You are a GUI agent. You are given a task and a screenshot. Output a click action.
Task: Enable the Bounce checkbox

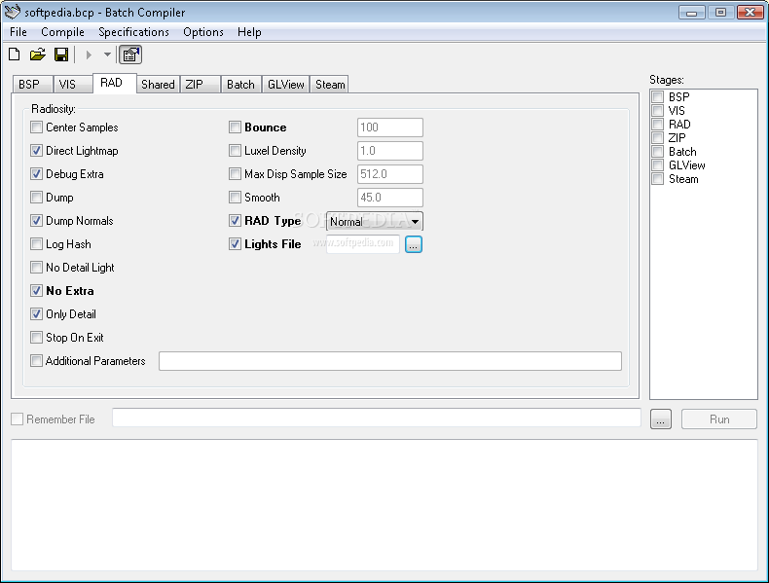click(x=235, y=128)
